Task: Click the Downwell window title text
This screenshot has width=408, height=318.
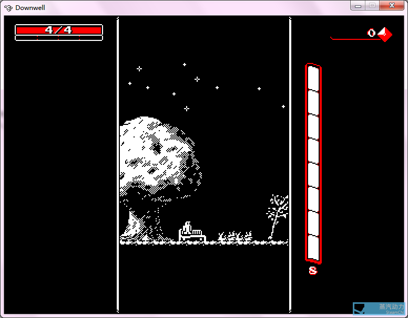Action: pos(30,8)
